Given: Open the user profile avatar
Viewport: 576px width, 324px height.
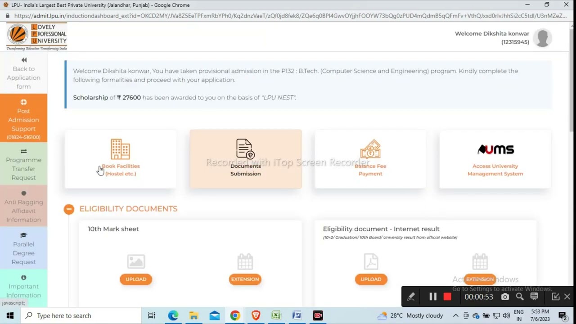Looking at the screenshot, I should point(542,38).
